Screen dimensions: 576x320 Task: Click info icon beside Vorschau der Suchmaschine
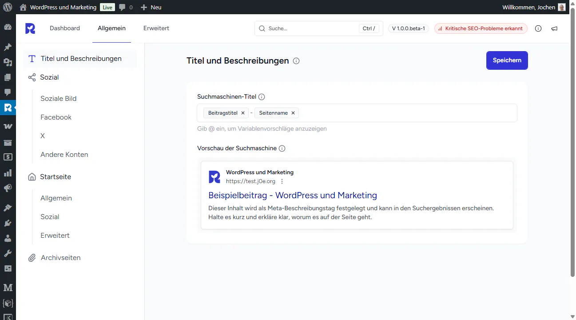[282, 148]
